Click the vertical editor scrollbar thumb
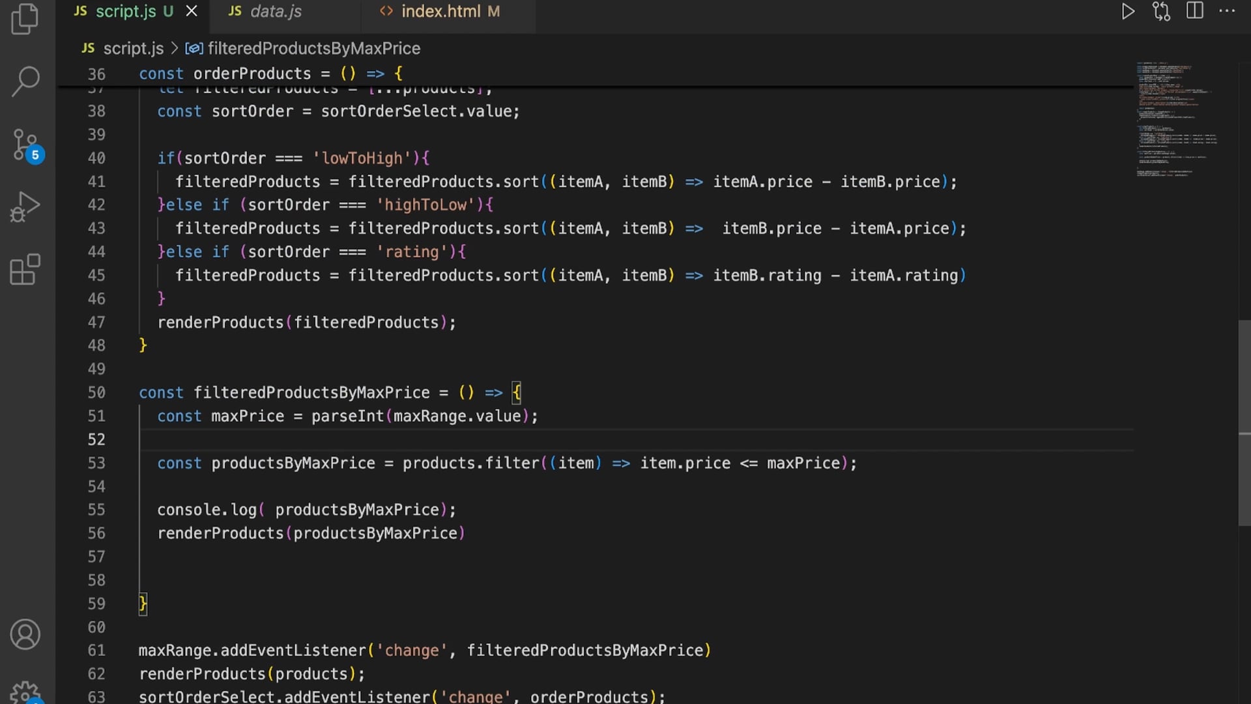The width and height of the screenshot is (1251, 704). (1244, 422)
